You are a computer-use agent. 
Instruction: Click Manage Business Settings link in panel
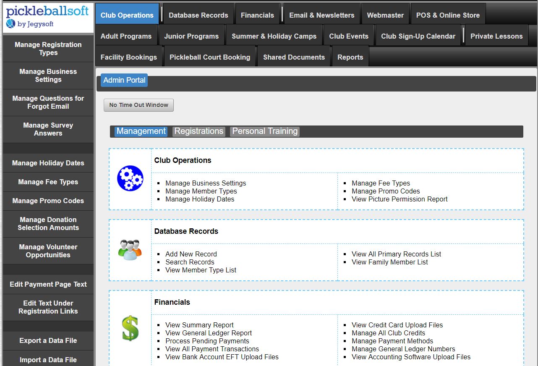pos(206,183)
